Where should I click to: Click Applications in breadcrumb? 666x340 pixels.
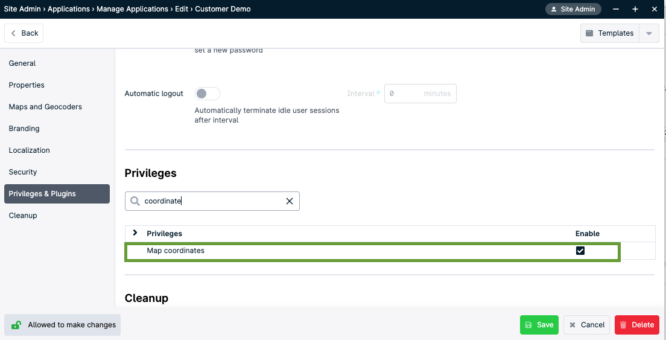click(x=69, y=9)
